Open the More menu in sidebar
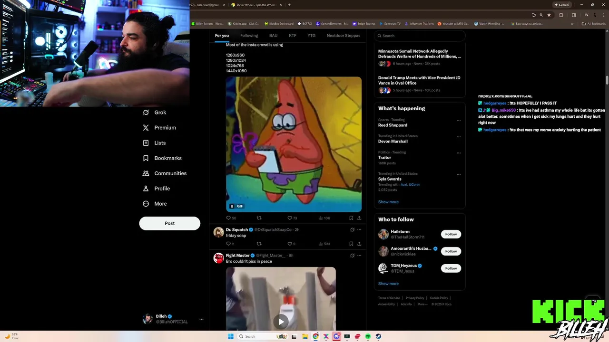This screenshot has width=609, height=342. click(x=155, y=204)
